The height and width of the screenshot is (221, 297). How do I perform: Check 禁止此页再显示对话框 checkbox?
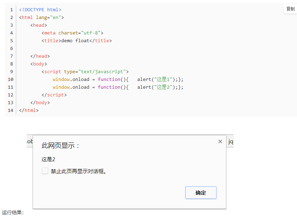[45, 171]
